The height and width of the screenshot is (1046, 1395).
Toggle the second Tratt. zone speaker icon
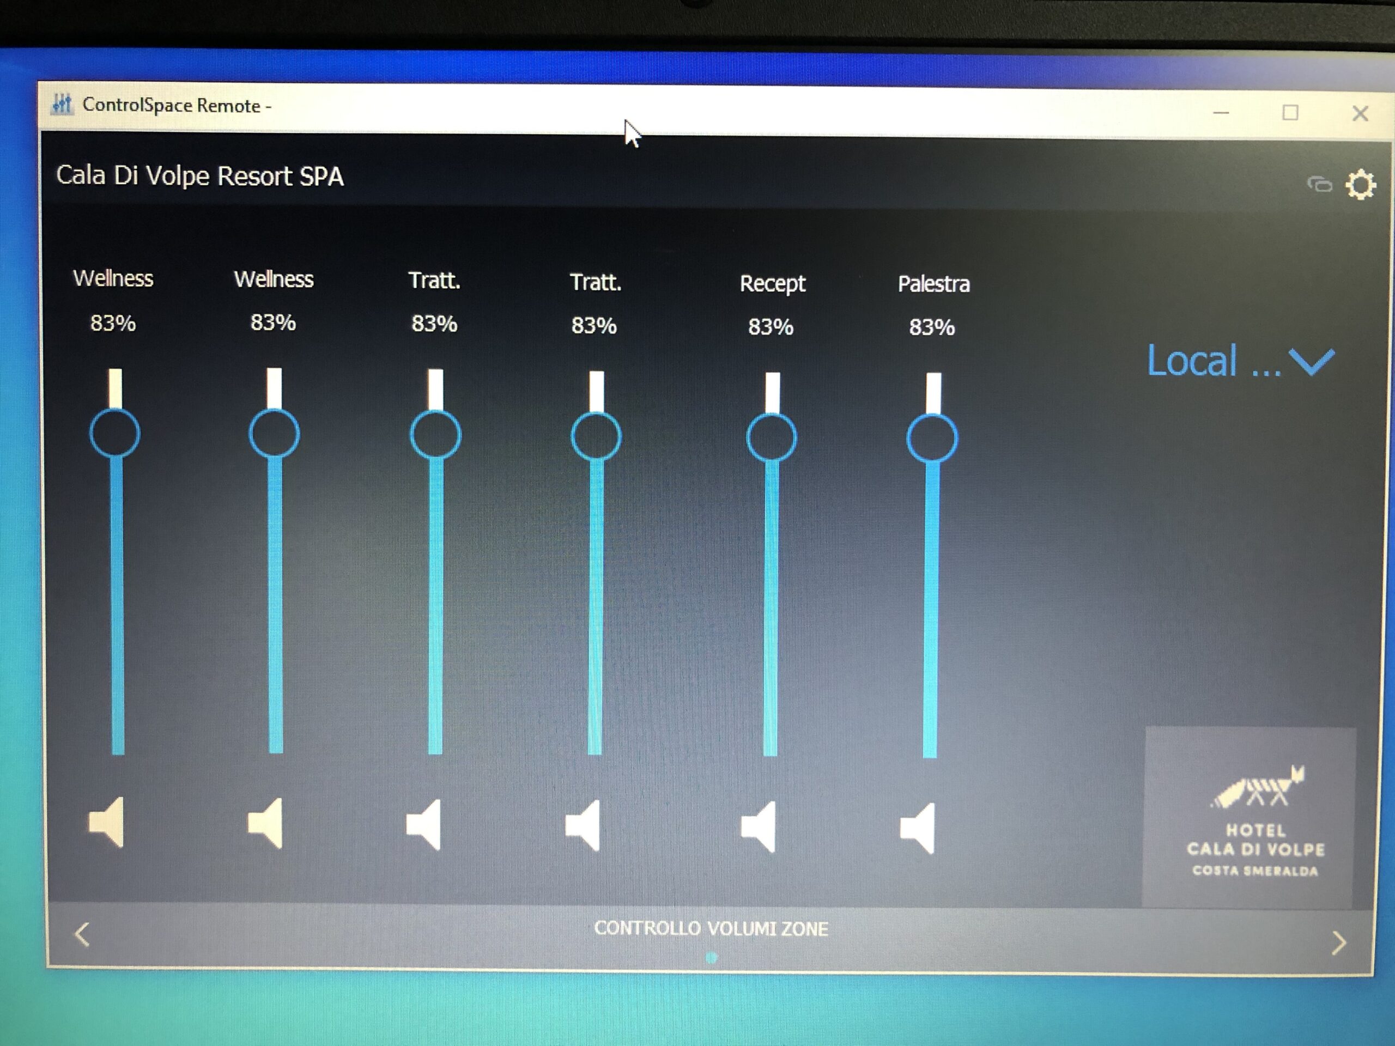(584, 826)
